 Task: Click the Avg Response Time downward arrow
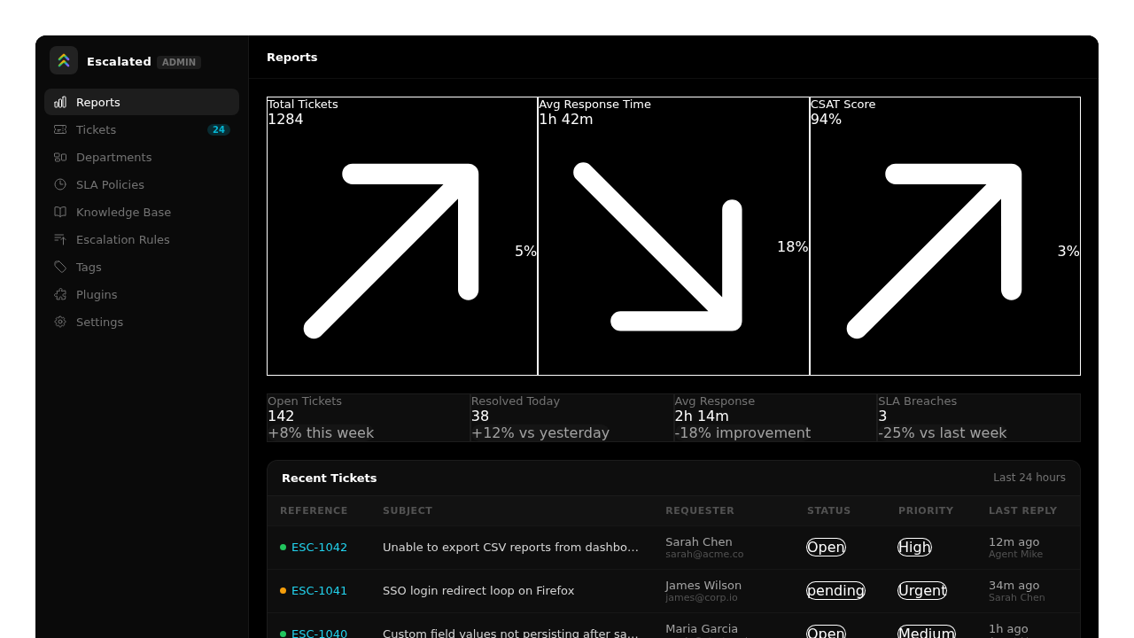[657, 246]
